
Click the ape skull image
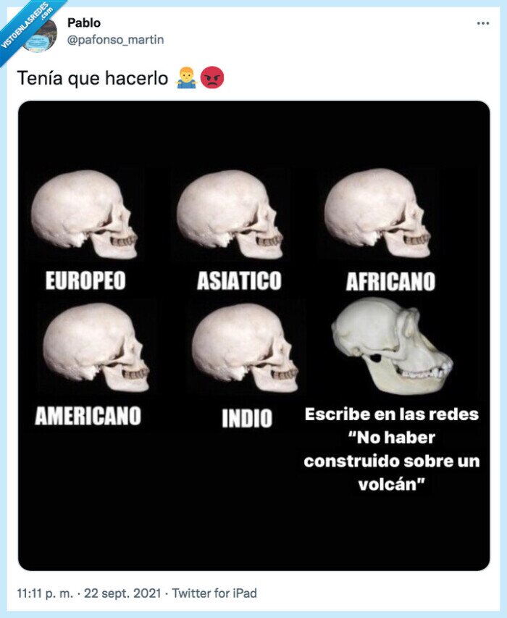point(392,346)
